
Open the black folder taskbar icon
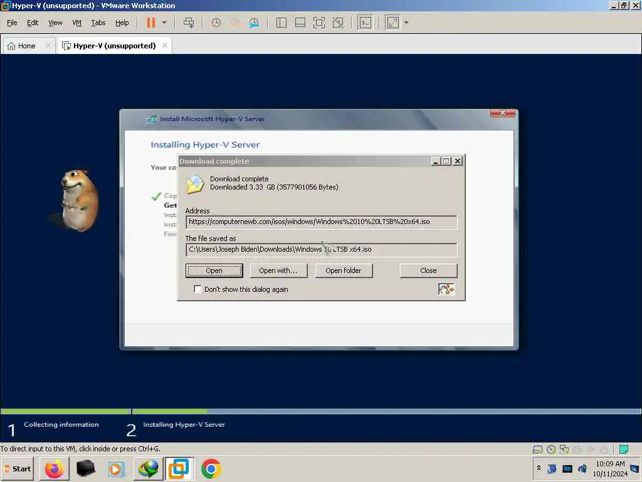point(85,468)
